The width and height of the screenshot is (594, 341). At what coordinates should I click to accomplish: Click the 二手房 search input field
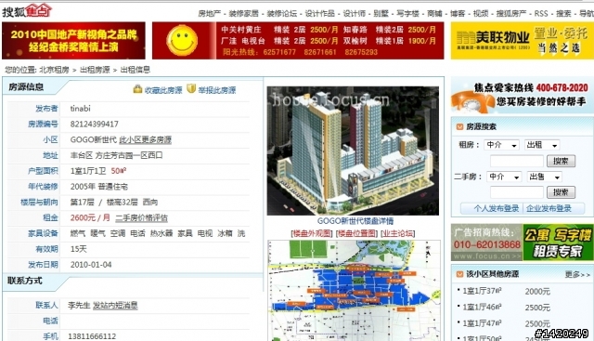click(517, 192)
